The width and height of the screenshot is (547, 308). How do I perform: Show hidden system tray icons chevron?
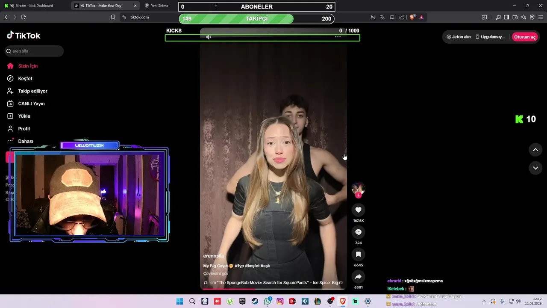tap(484, 301)
